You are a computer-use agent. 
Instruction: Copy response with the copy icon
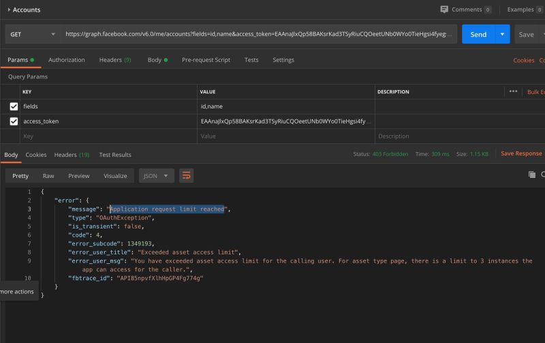(532, 175)
